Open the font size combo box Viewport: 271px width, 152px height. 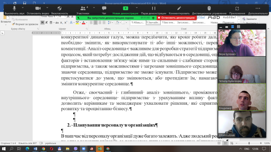[x=62, y=16]
